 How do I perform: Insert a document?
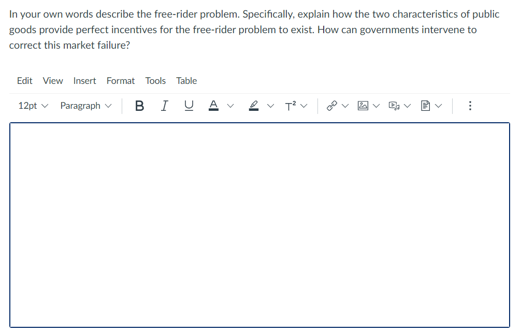[425, 105]
